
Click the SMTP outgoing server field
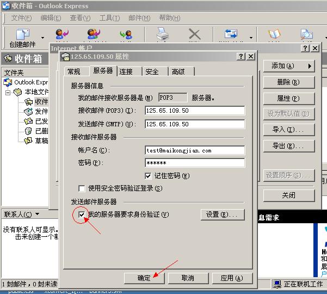click(195, 124)
